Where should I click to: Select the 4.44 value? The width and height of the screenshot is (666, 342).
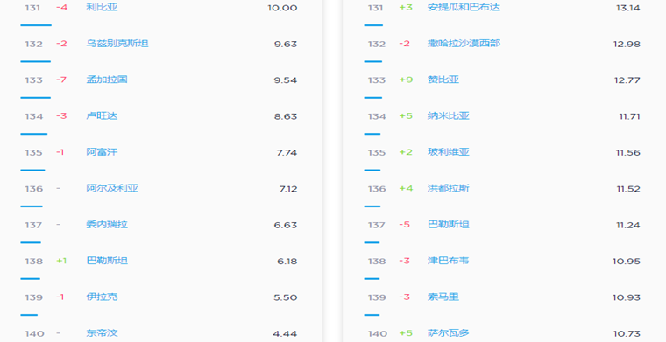[x=285, y=334]
